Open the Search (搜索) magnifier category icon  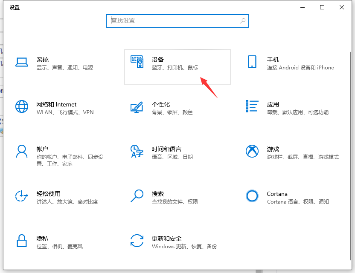[137, 195]
